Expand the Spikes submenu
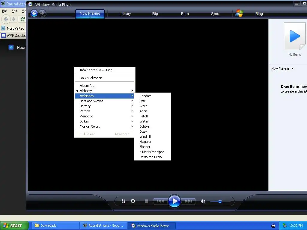 coord(105,121)
